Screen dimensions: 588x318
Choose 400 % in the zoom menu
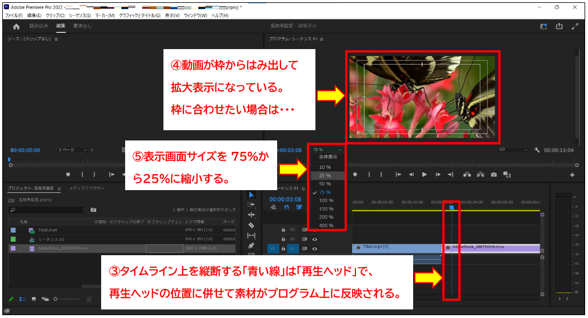(x=327, y=226)
